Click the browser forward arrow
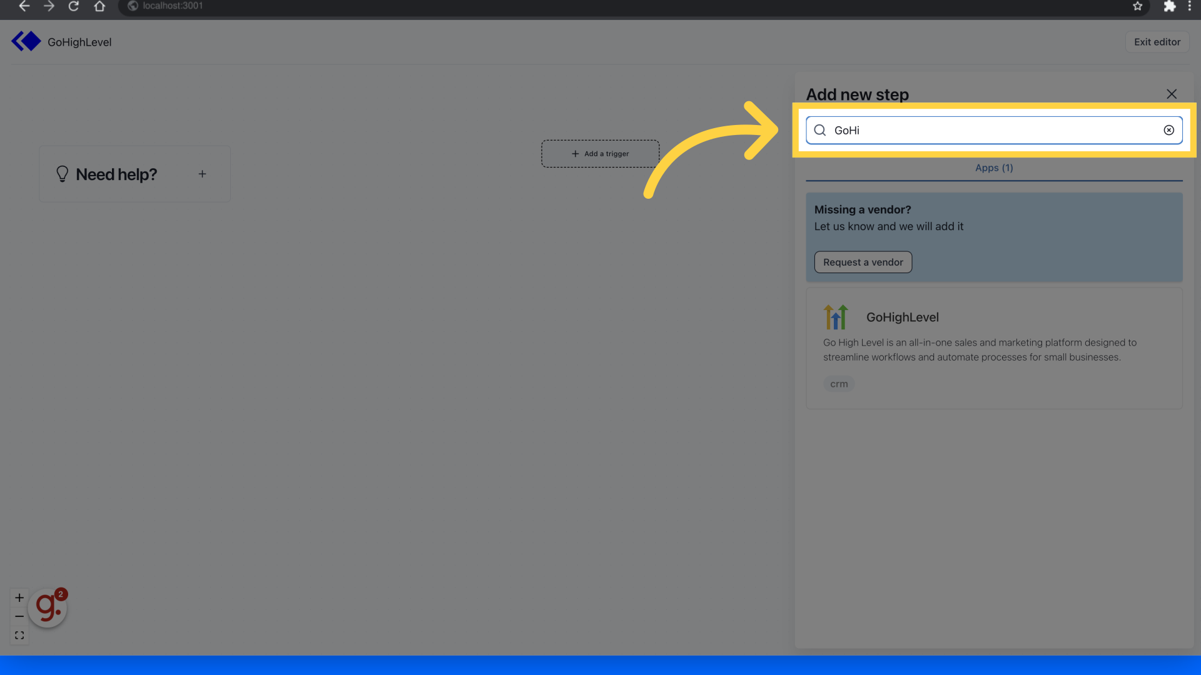Image resolution: width=1201 pixels, height=675 pixels. click(49, 6)
